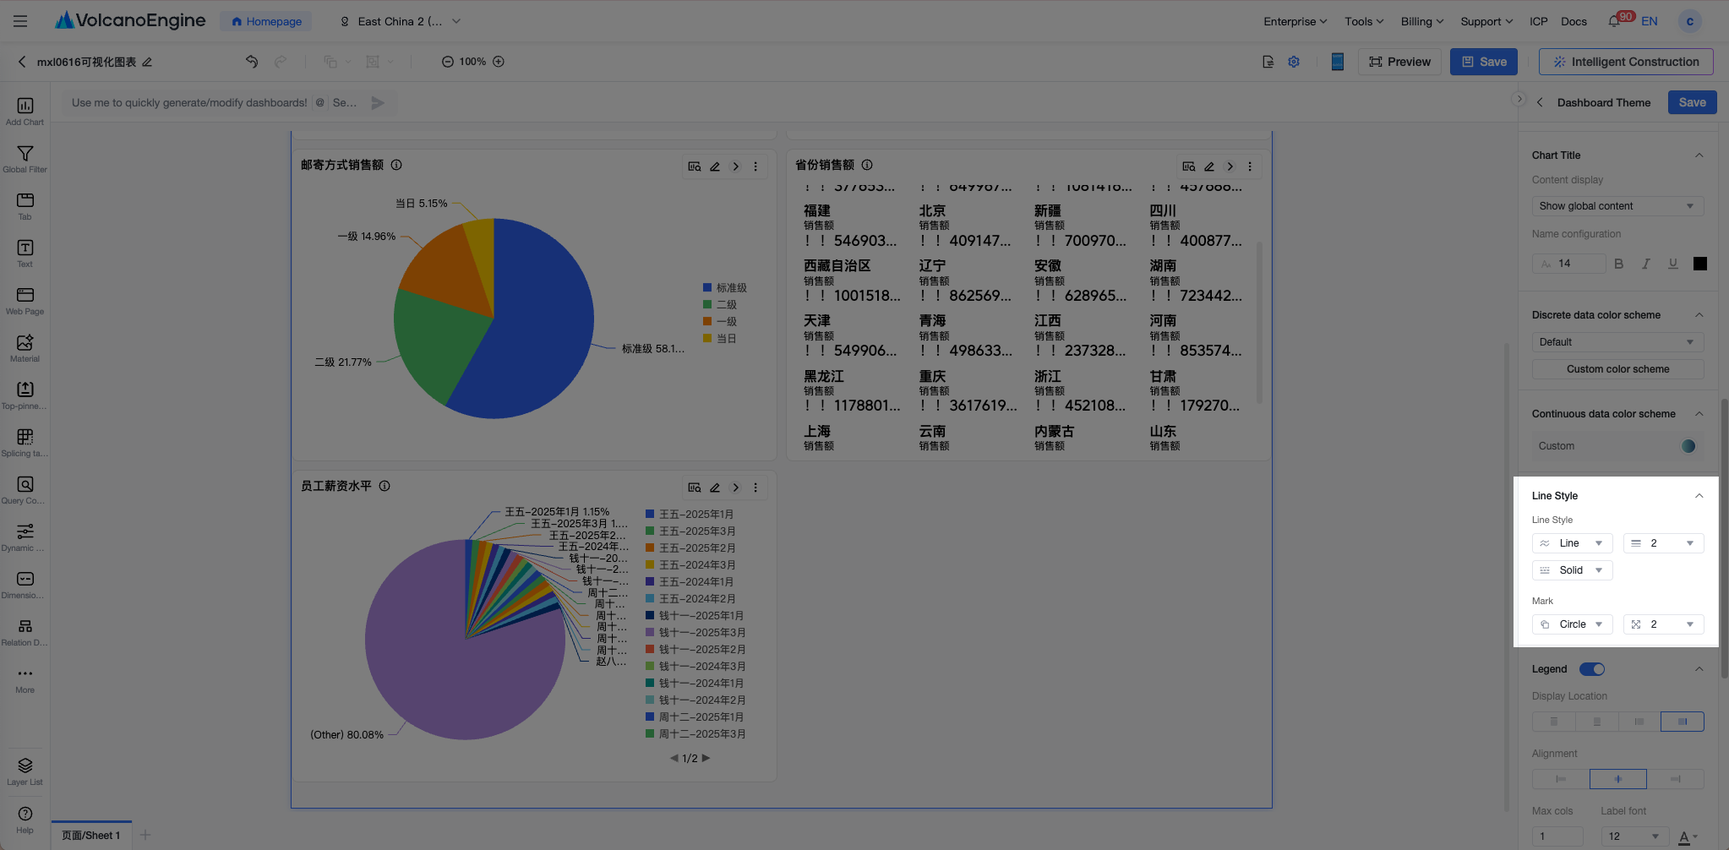Screen dimensions: 1729x850
Task: Collapse the Line Style section
Action: click(1699, 496)
